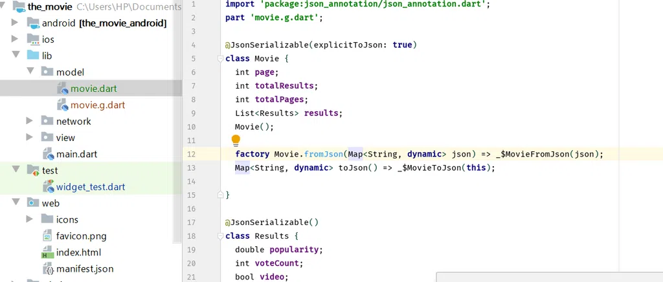Select widget_test.dart in the project tree

tap(91, 187)
